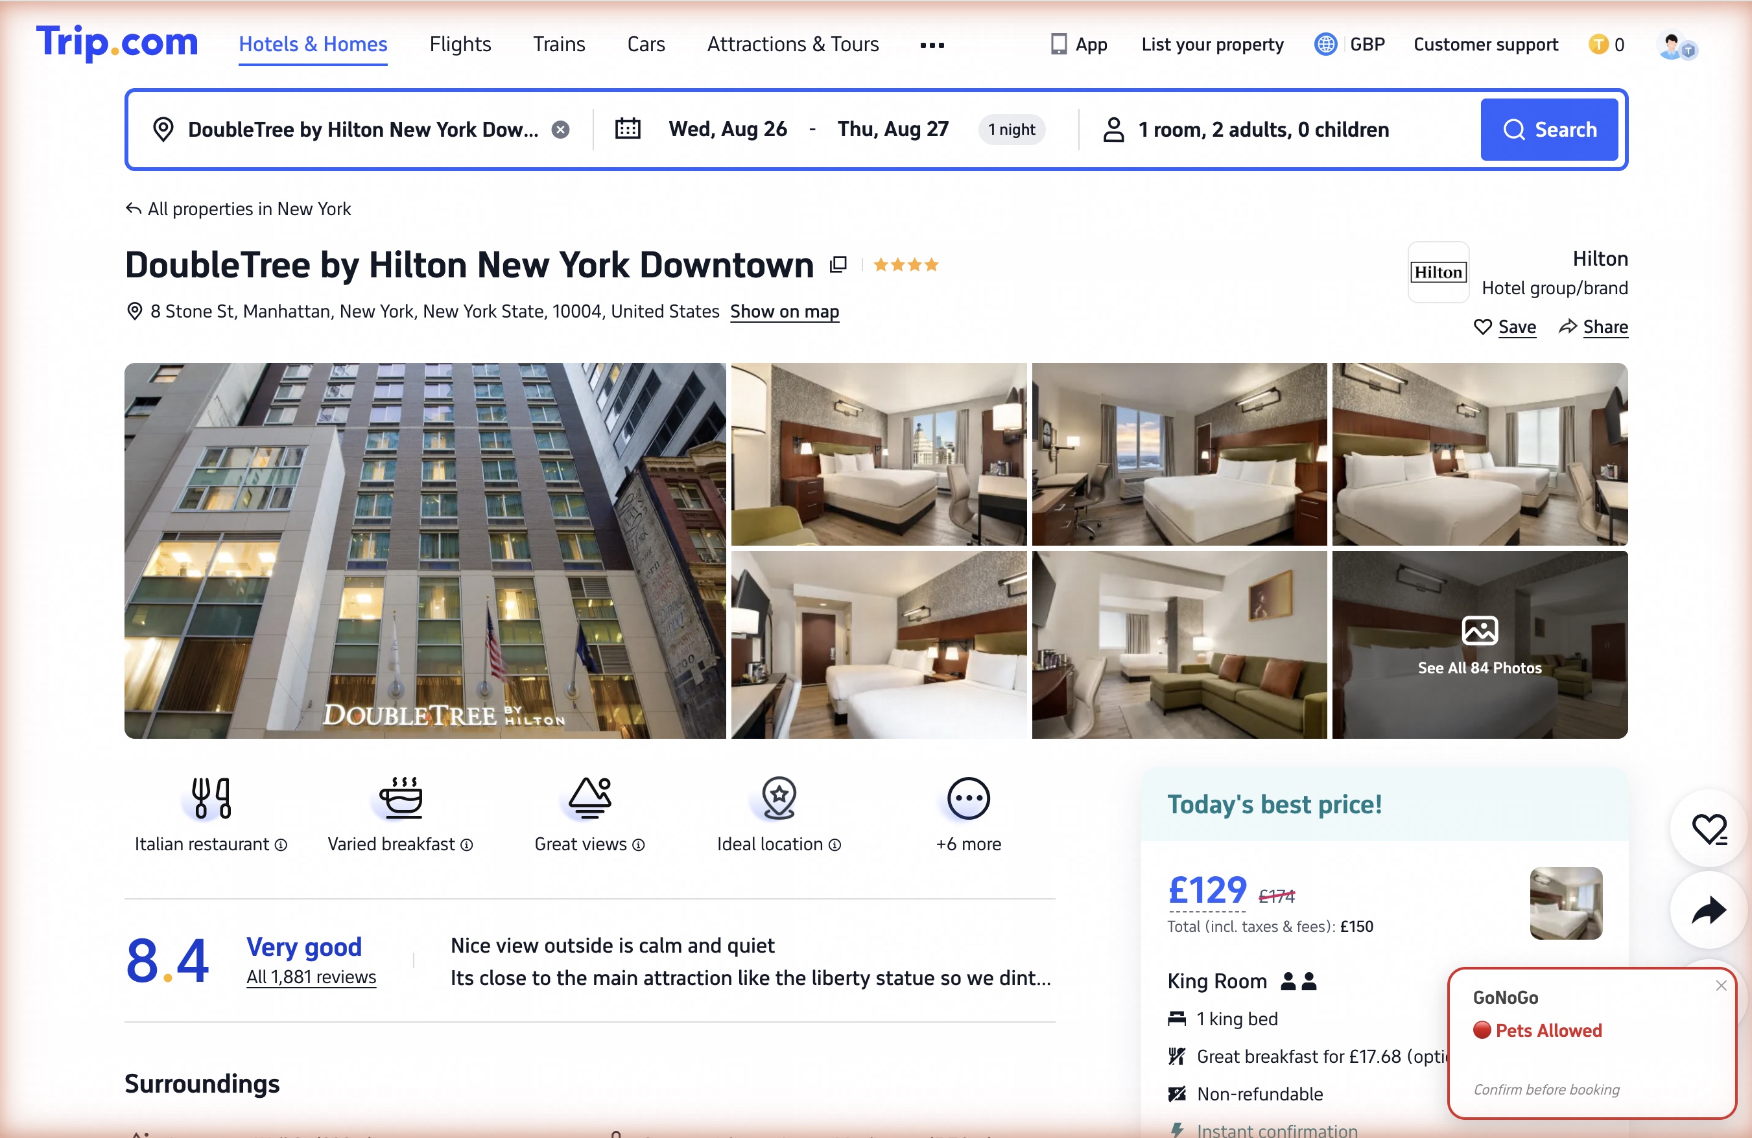The width and height of the screenshot is (1752, 1138).
Task: Click the floating heart favorites button
Action: [x=1709, y=829]
